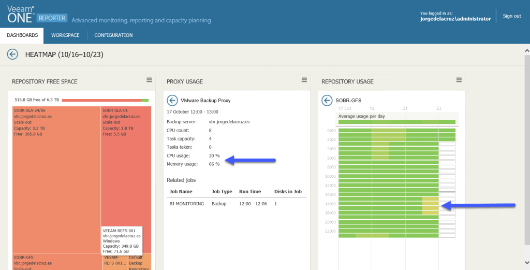Screen dimensions: 530x270
Task: Go back from SOBR-GFS repository view
Action: [x=327, y=100]
